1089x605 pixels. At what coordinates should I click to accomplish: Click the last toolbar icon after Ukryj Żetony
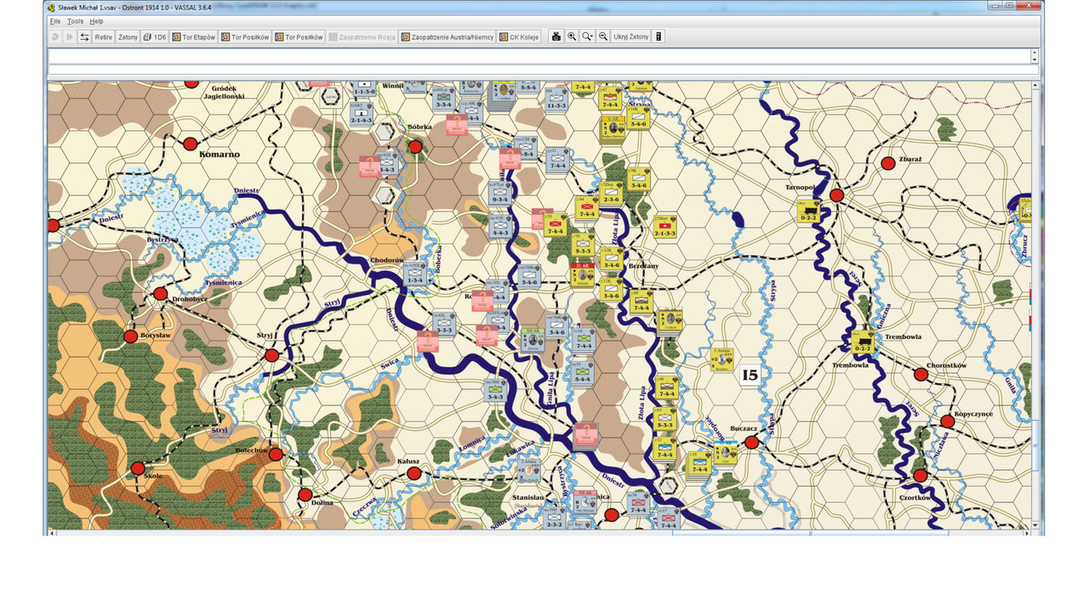click(x=659, y=37)
